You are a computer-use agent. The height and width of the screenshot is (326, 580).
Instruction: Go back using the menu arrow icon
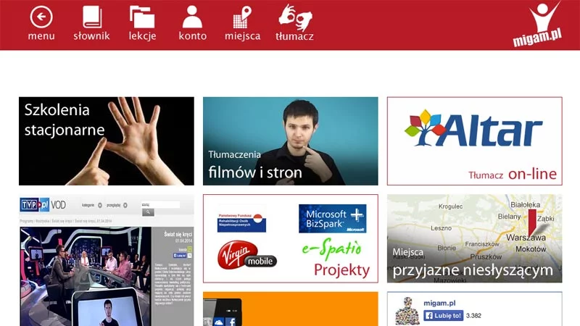click(41, 17)
